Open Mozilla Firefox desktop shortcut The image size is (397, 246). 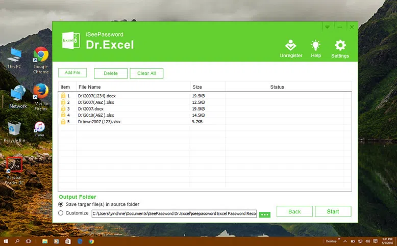[41, 92]
